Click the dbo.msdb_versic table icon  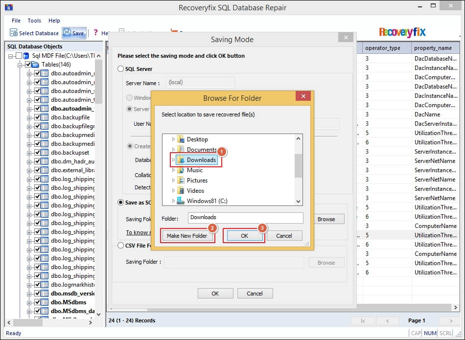pos(45,294)
